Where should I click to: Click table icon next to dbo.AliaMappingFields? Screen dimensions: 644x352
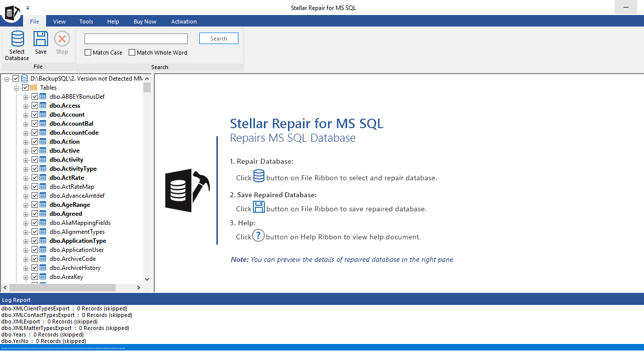43,223
